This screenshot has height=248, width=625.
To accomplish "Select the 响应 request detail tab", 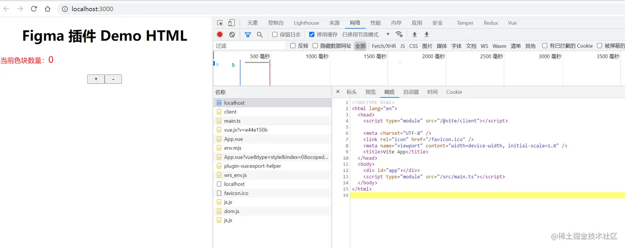I will click(389, 92).
